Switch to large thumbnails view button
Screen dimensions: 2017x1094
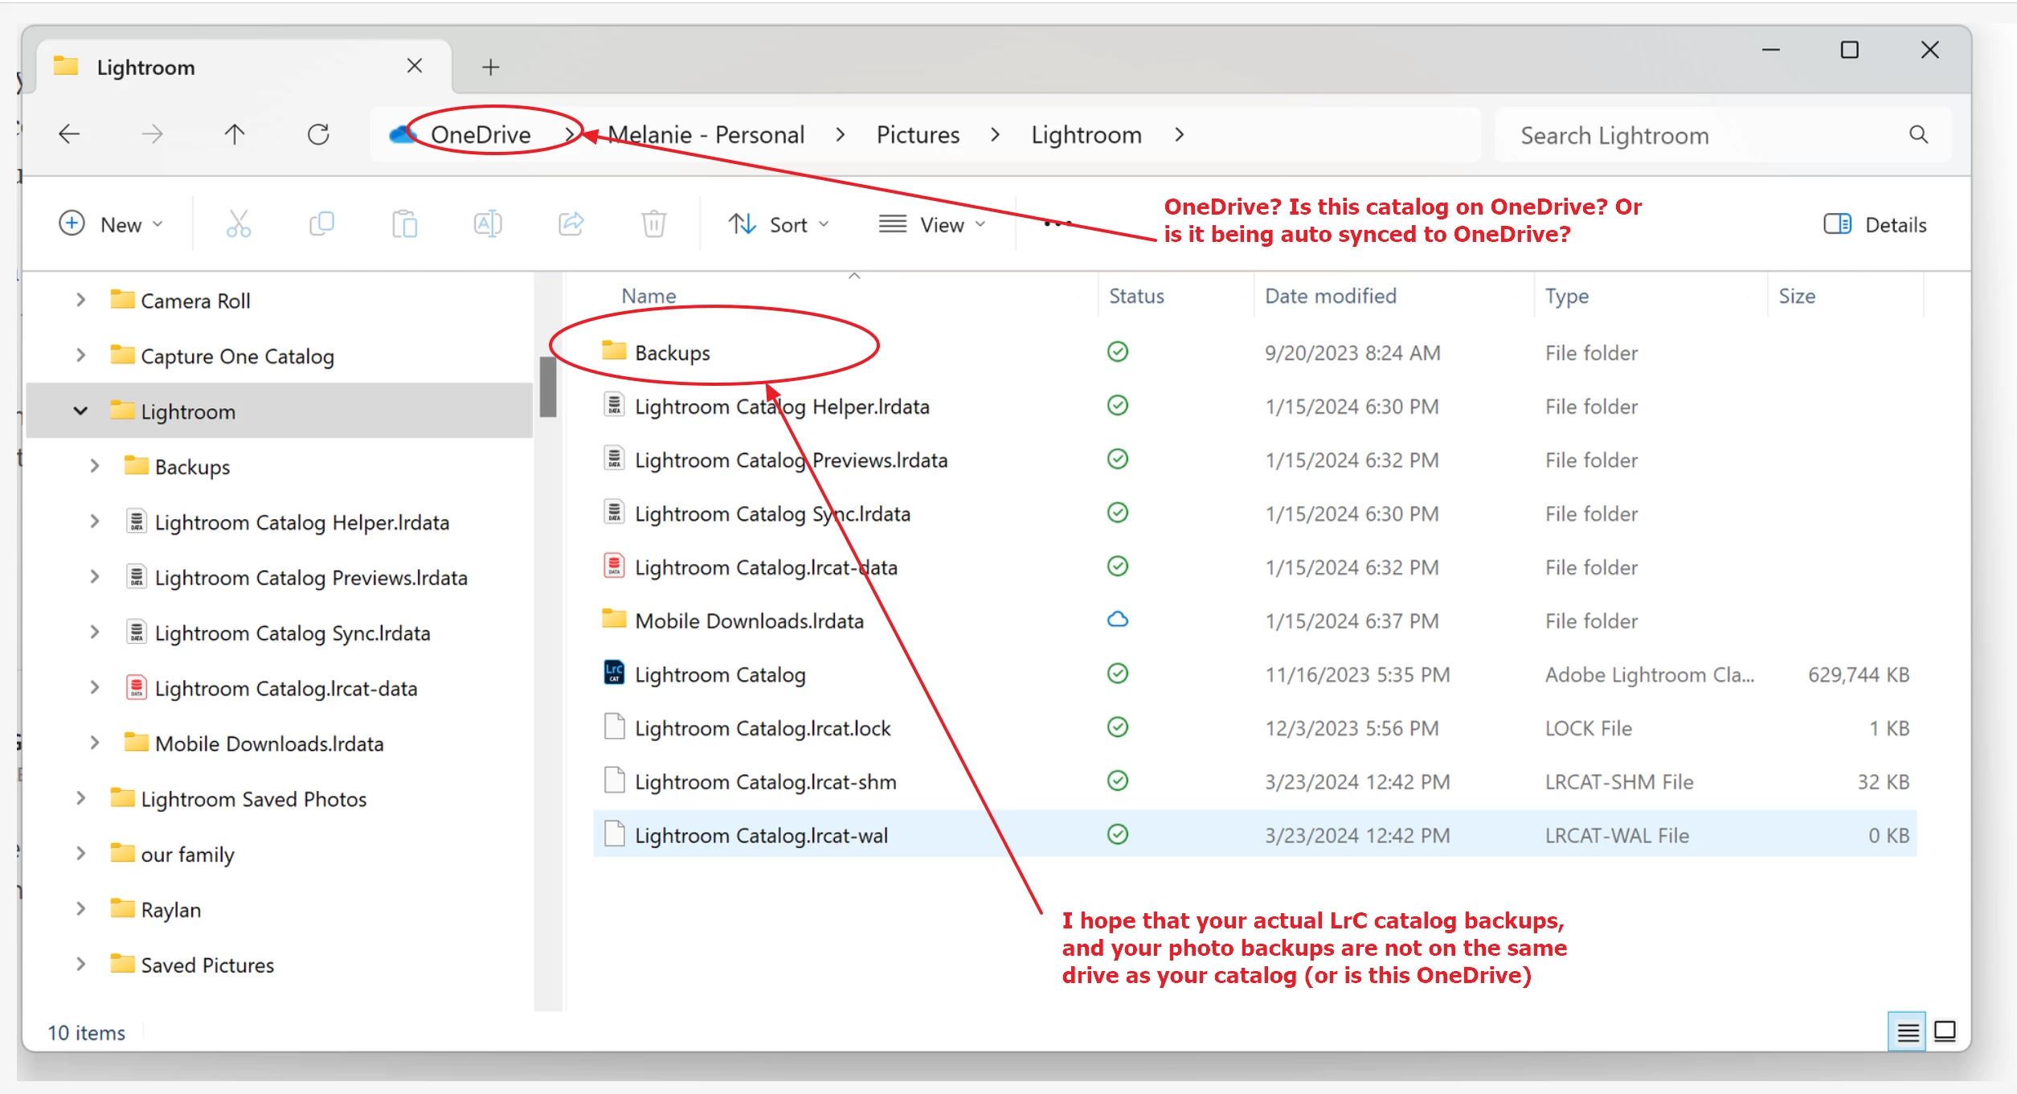tap(1945, 1031)
